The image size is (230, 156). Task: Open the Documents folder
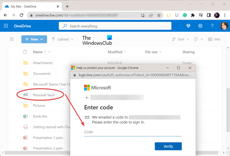[42, 74]
